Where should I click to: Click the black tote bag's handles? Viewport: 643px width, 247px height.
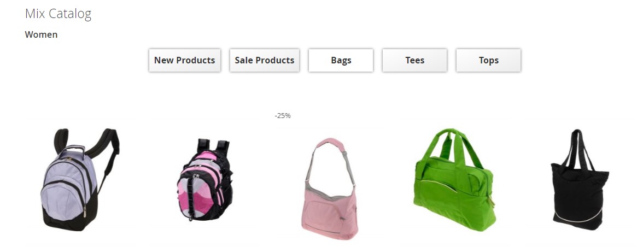(x=578, y=146)
